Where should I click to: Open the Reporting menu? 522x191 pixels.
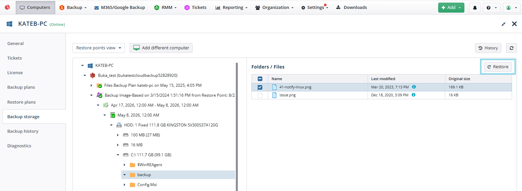[232, 8]
